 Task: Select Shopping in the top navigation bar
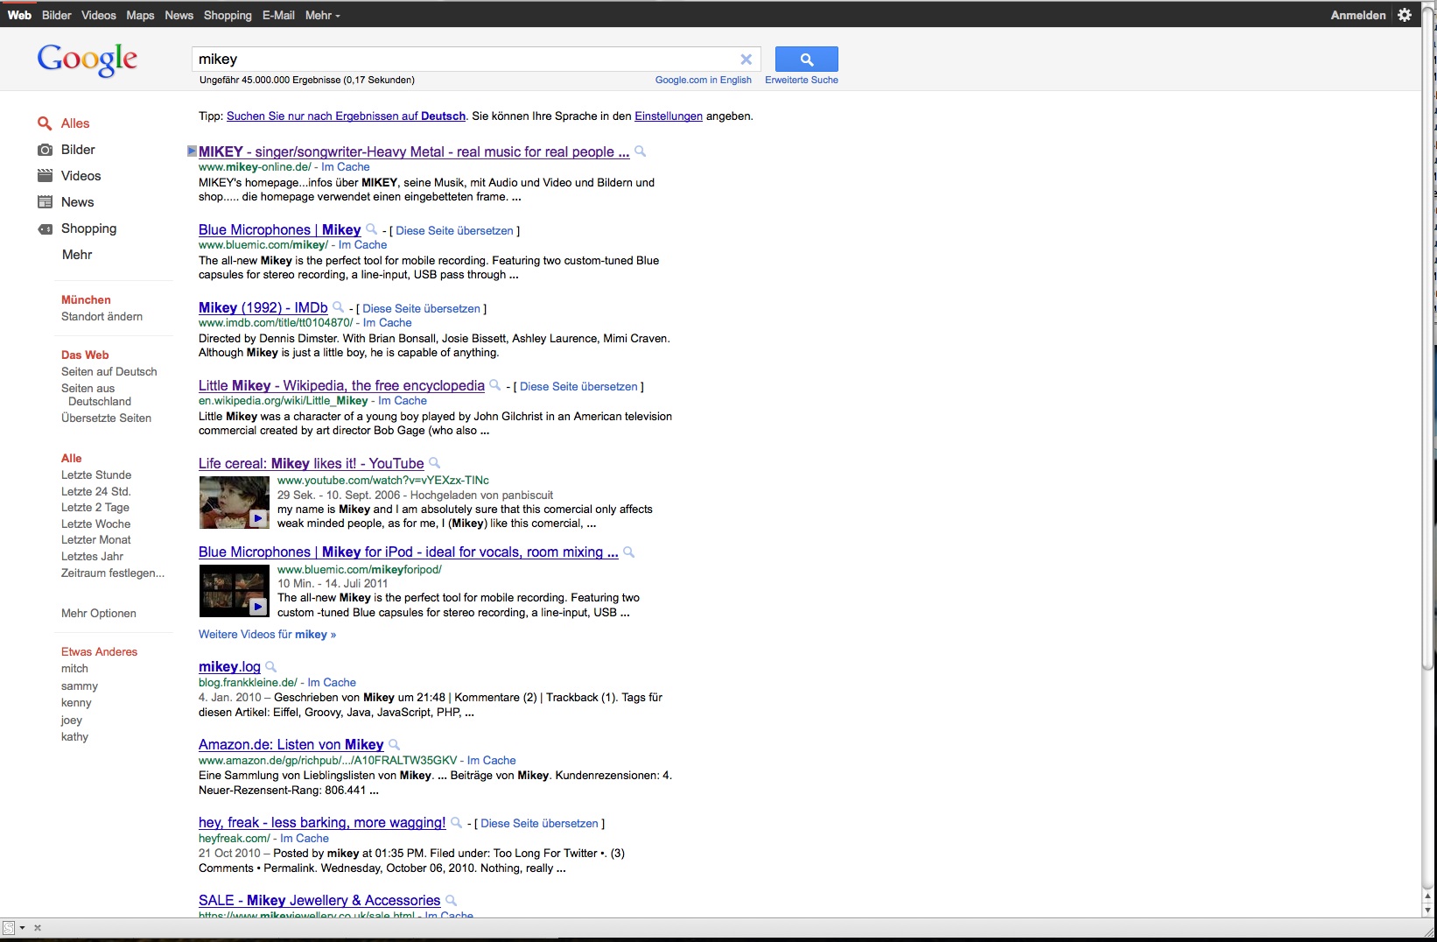click(228, 15)
